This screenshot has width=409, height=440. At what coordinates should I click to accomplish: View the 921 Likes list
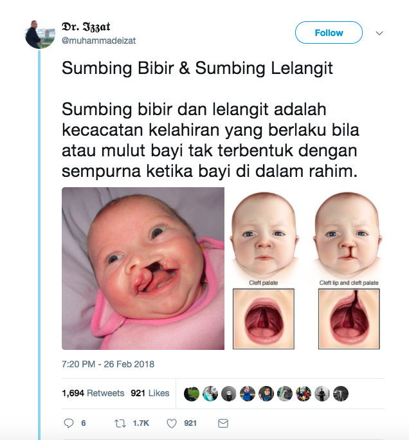coord(150,393)
